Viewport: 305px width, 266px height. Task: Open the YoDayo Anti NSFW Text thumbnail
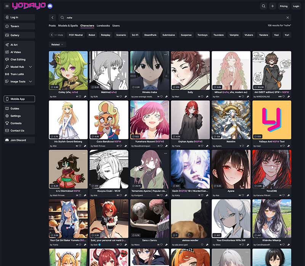272,120
